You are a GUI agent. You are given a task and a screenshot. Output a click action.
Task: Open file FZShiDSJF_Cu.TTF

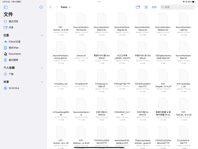click(122, 109)
